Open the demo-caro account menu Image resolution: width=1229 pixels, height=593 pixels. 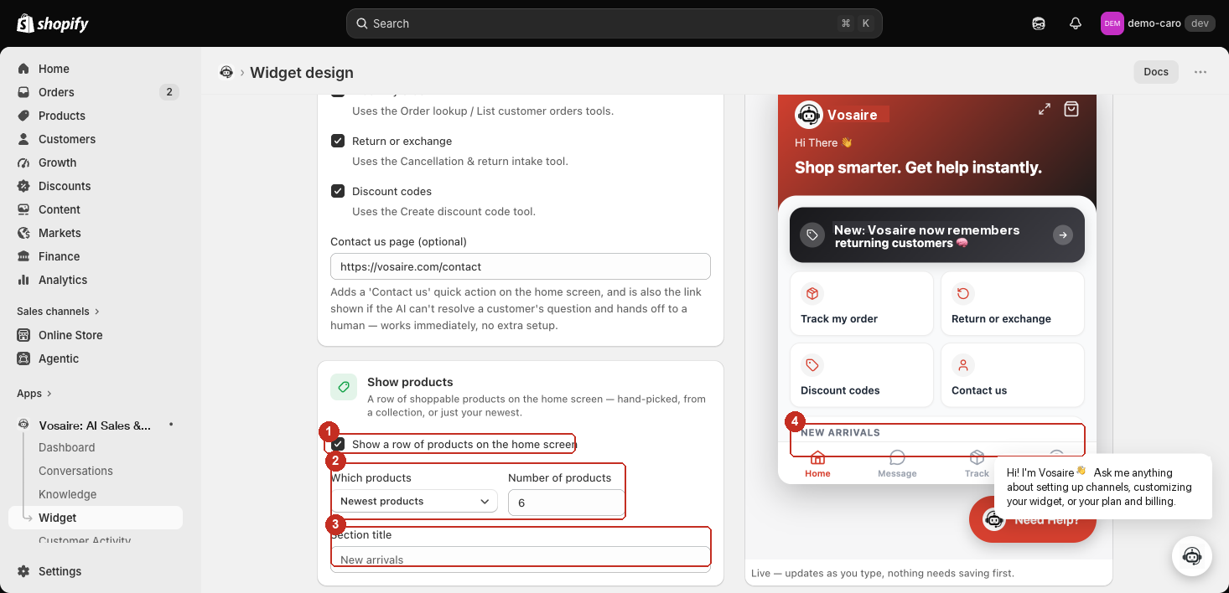tap(1157, 23)
